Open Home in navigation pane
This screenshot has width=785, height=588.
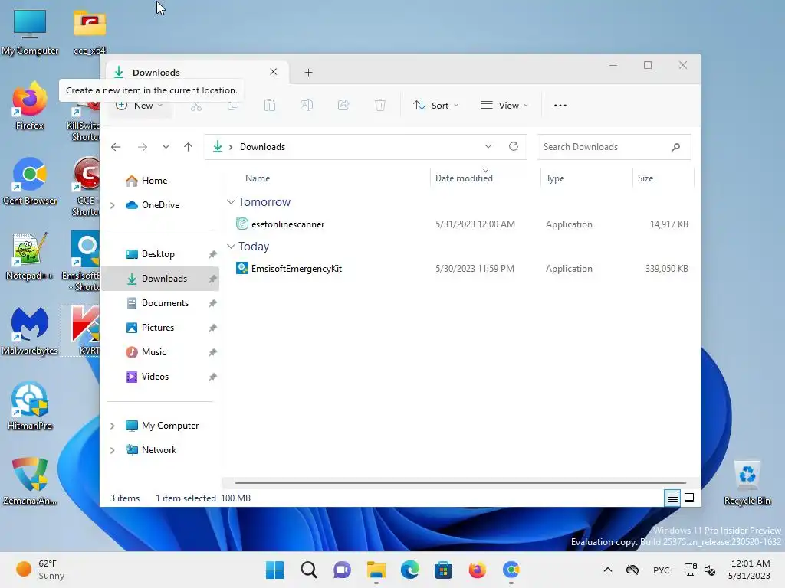tap(154, 181)
